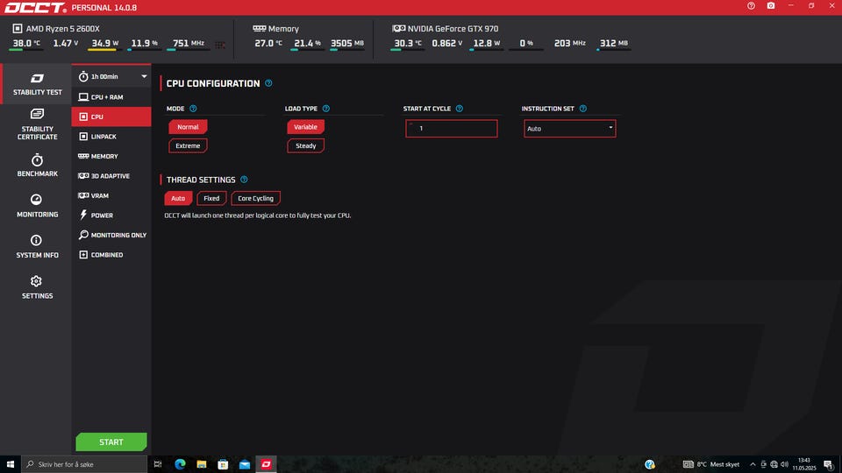Click the CPU power 34.9 W reading
Screen dimensions: 842x473
click(104, 44)
